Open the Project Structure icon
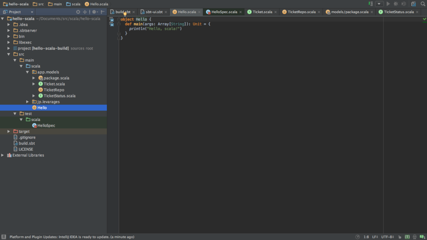The height and width of the screenshot is (240, 427). [413, 4]
